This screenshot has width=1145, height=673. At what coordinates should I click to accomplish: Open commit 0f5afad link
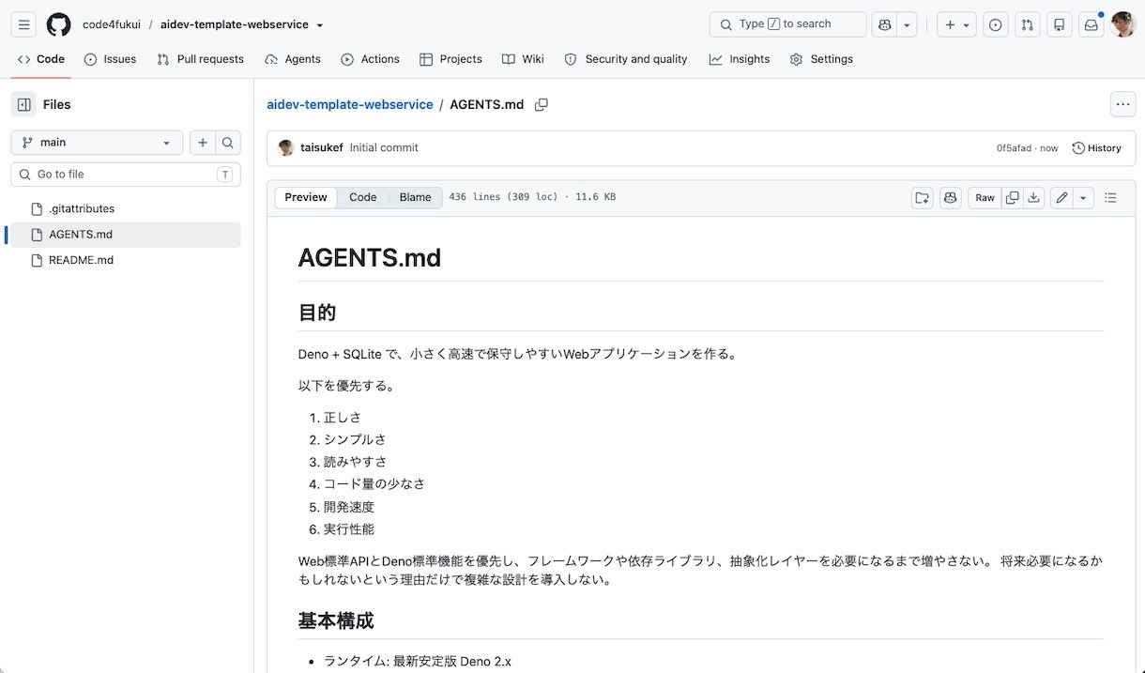click(1015, 148)
